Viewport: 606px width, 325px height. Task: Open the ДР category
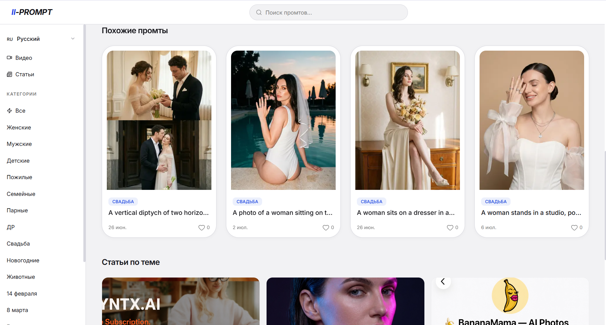click(11, 227)
